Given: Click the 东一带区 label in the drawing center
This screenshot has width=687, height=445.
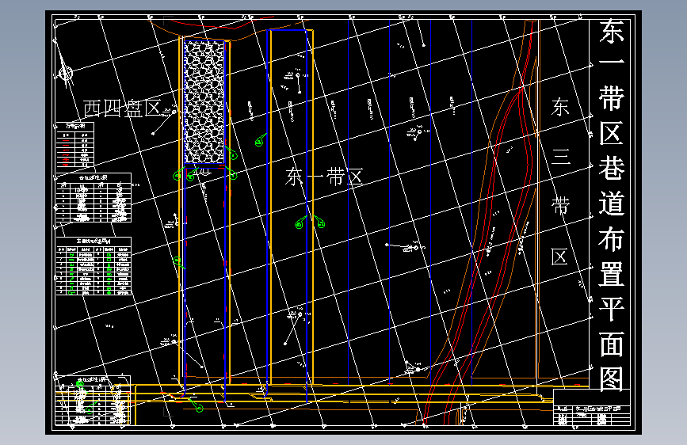Looking at the screenshot, I should pyautogui.click(x=324, y=177).
